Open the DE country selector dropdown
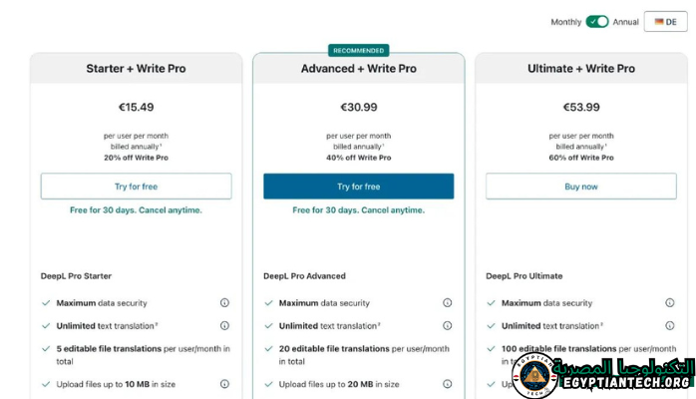The image size is (696, 399). tap(665, 21)
